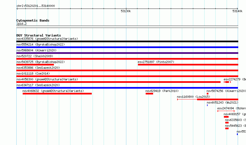Open nsv5439725 (ByrskaBishop2022) label

coord(41,62)
